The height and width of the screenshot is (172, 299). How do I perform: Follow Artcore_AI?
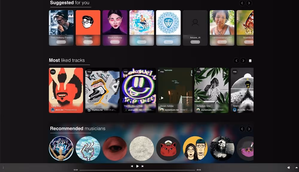(x=195, y=42)
